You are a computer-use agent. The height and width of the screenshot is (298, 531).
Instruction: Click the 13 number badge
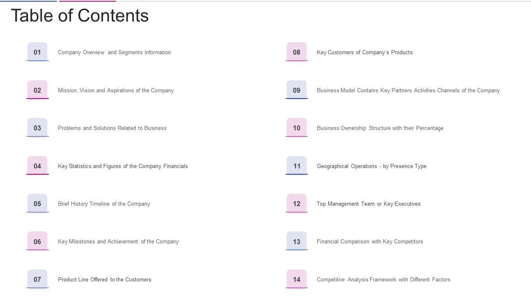tap(297, 242)
